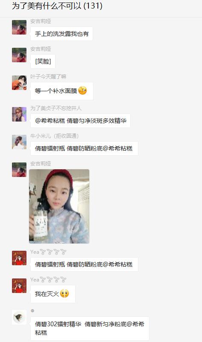This screenshot has width=202, height=342.
Task: Open the bird avatar of the last sender
Action: tap(19, 317)
